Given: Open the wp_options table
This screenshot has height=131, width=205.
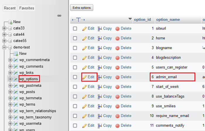Looking at the screenshot, I should click(x=29, y=79).
